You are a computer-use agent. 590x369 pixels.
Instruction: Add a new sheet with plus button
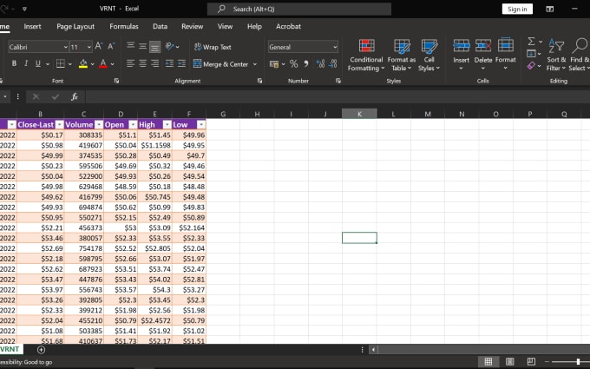click(41, 350)
